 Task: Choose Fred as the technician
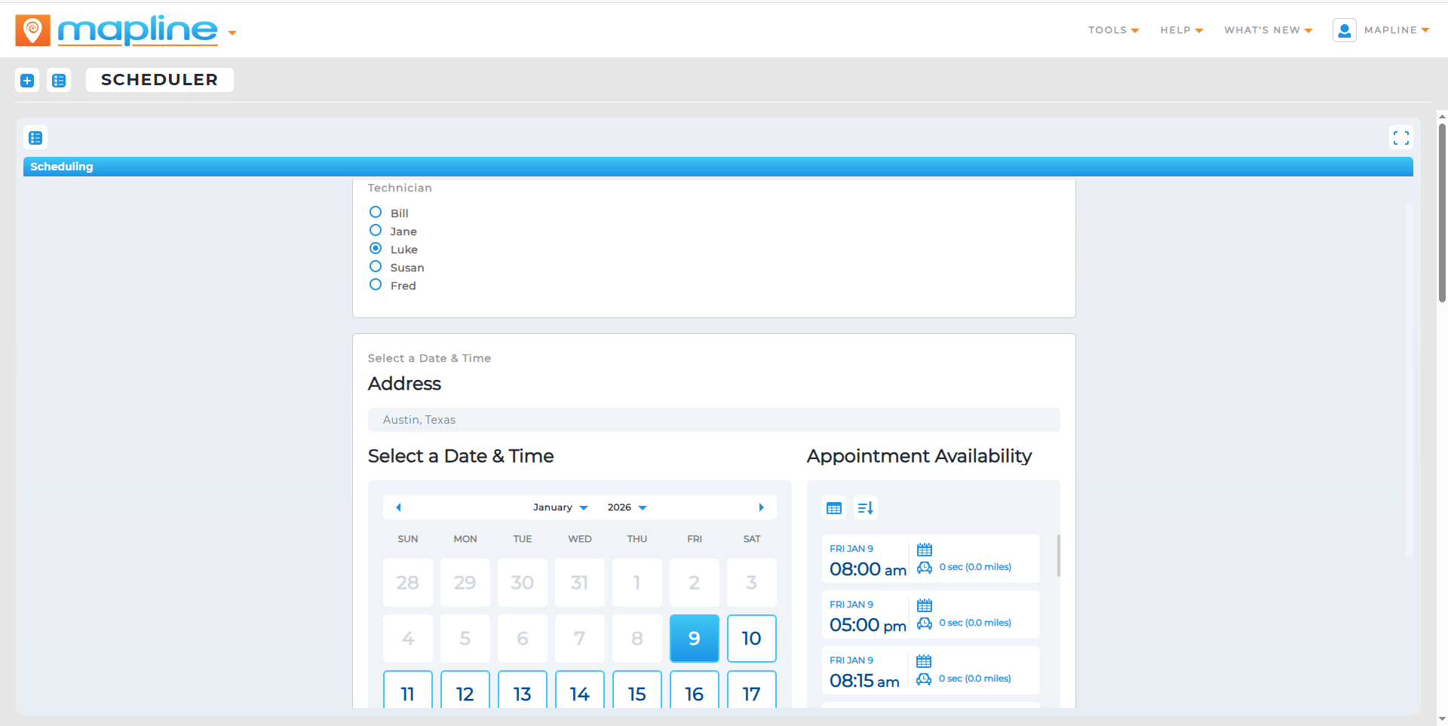[x=376, y=284]
